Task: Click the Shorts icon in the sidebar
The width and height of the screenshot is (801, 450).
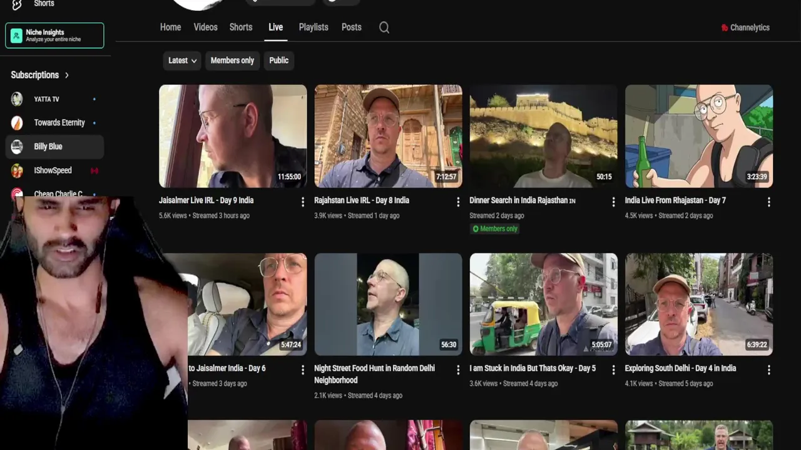Action: (17, 4)
